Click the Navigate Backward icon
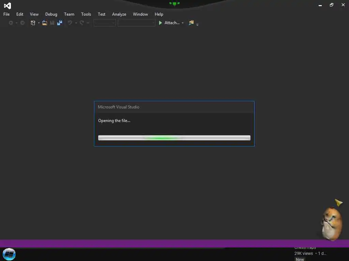349x261 pixels. point(11,23)
